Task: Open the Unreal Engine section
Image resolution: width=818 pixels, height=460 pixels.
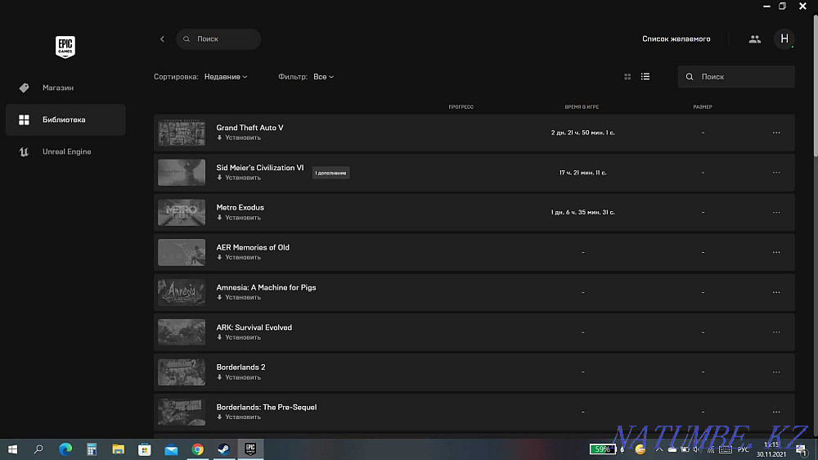Action: (65, 151)
